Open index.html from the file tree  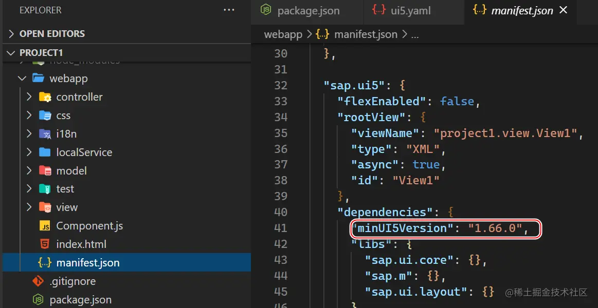[x=81, y=244]
